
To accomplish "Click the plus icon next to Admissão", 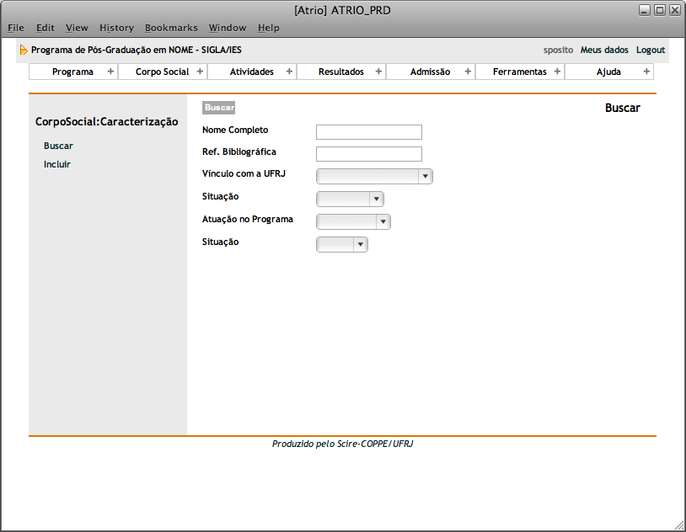I will pyautogui.click(x=468, y=72).
